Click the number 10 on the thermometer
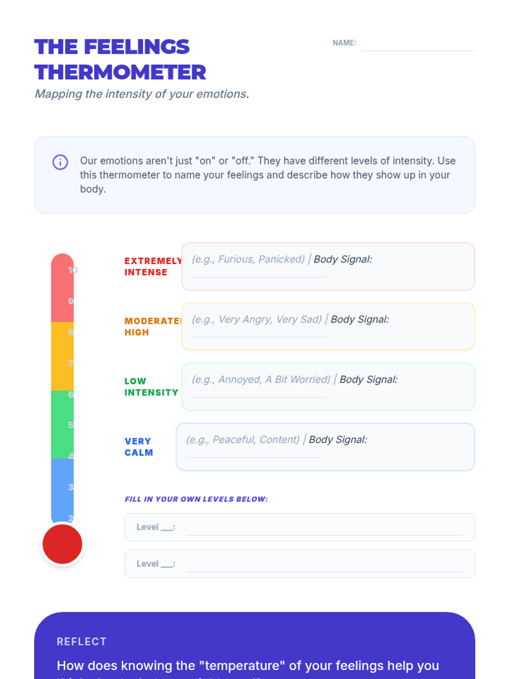The width and height of the screenshot is (509, 679). [73, 270]
